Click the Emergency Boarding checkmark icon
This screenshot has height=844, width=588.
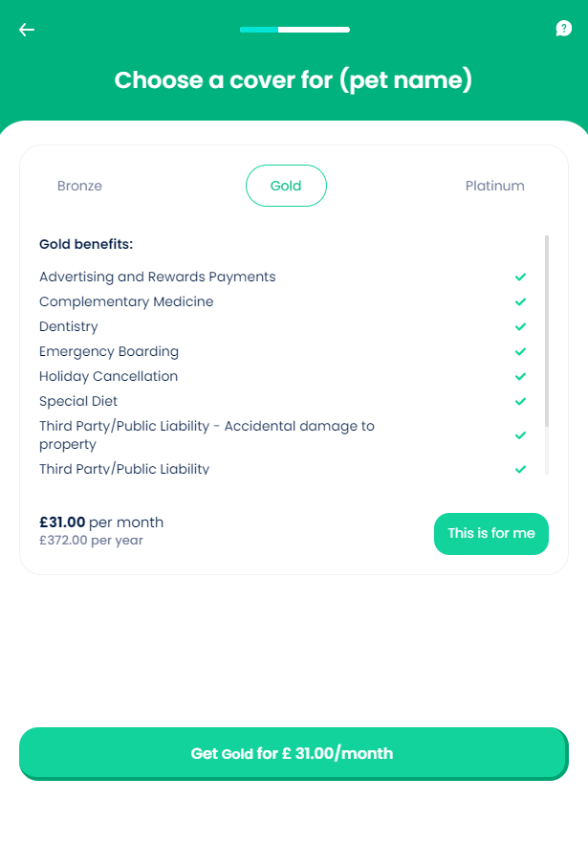tap(521, 352)
